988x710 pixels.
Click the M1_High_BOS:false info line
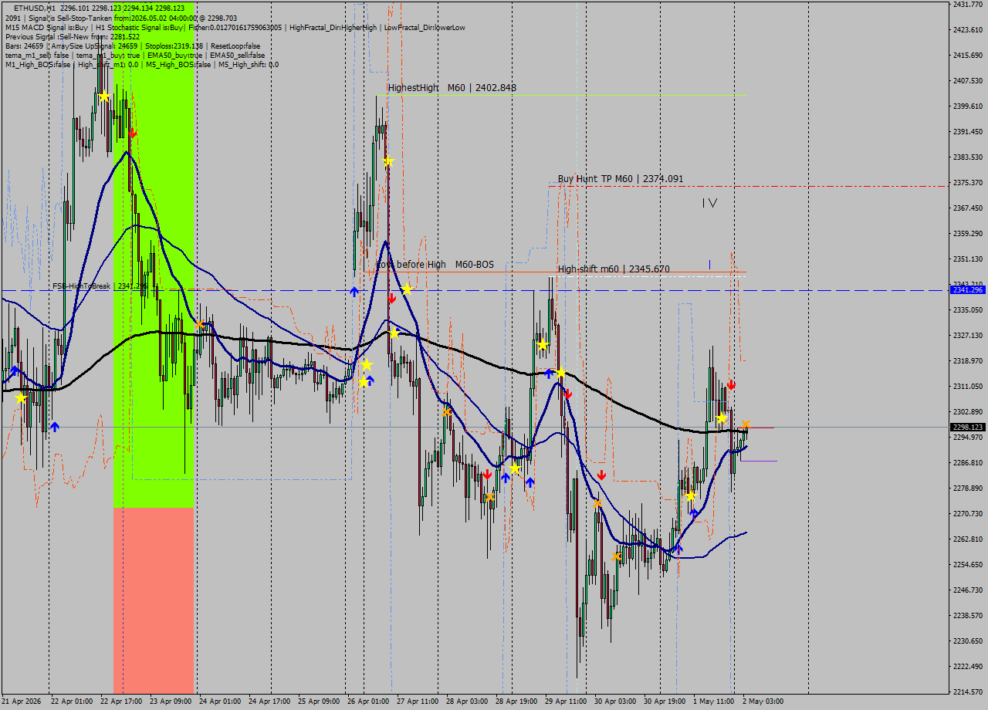(142, 65)
